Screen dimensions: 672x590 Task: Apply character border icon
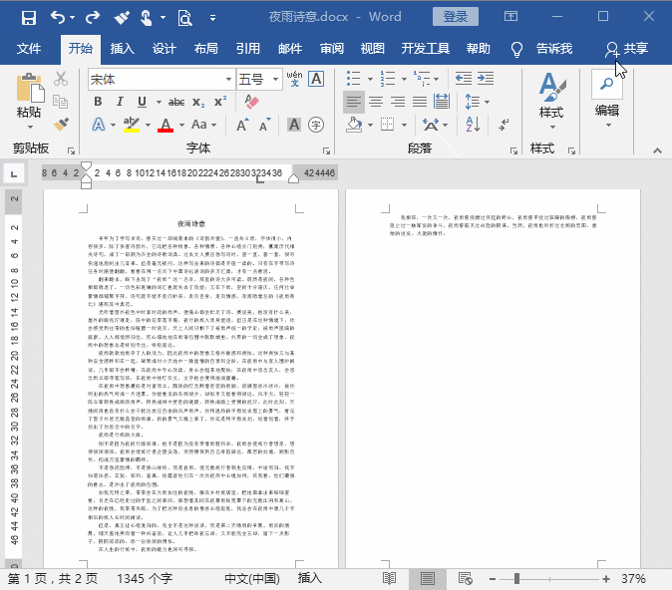tap(316, 79)
